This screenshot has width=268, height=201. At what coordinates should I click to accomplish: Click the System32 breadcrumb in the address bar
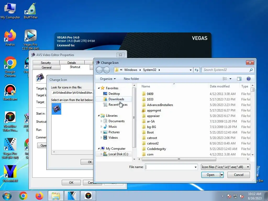coord(149,70)
